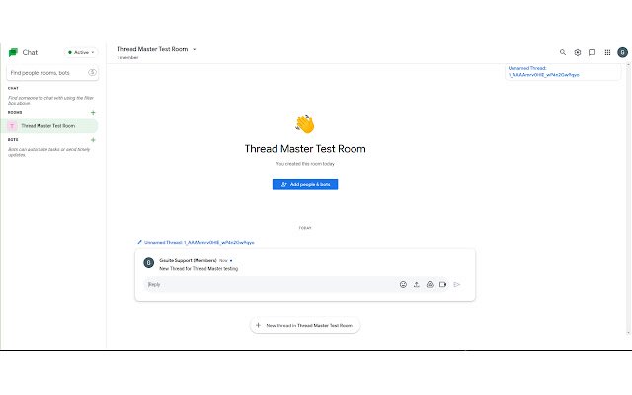Click the TODAY date divider label
The height and width of the screenshot is (395, 632).
(305, 228)
